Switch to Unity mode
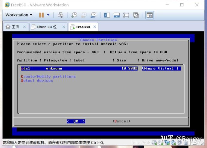This screenshot has height=148, width=207. click(x=136, y=15)
